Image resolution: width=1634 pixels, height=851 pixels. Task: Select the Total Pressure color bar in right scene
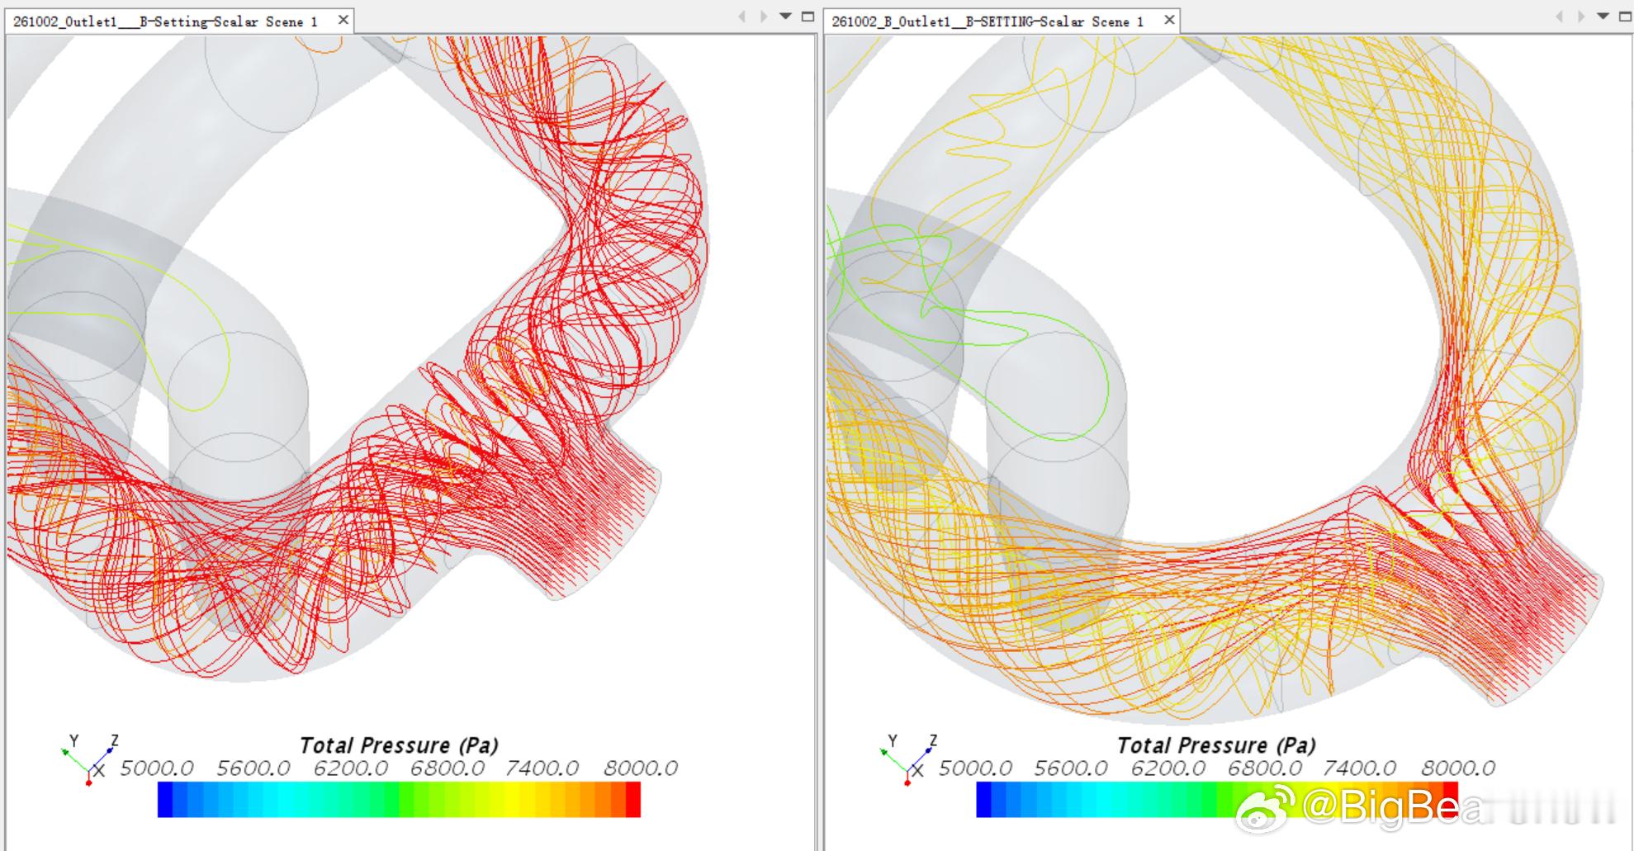(1217, 800)
